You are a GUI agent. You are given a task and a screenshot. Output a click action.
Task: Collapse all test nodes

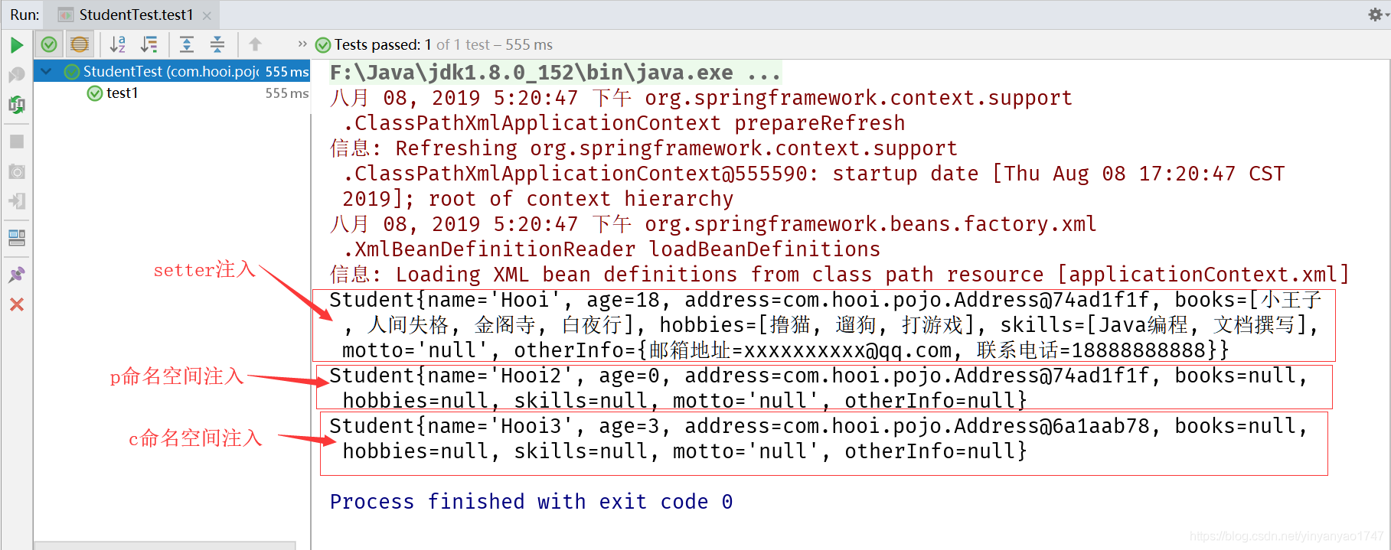217,44
